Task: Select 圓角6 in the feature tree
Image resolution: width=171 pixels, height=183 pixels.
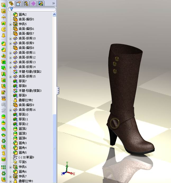Action: coord(23,172)
